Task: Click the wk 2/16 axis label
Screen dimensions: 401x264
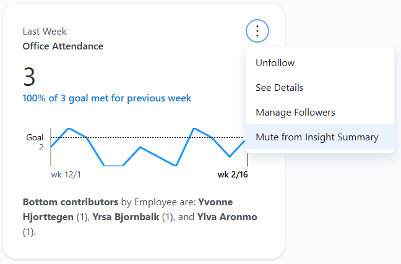Action: (x=233, y=175)
